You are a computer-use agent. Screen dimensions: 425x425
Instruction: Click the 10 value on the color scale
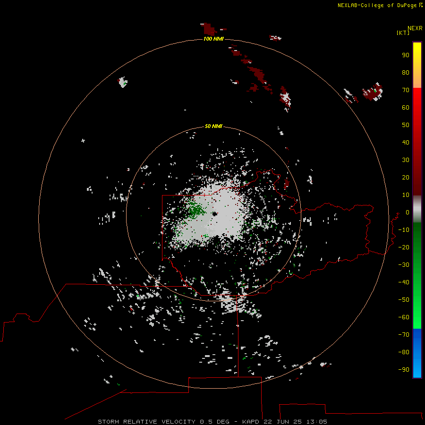(x=406, y=195)
